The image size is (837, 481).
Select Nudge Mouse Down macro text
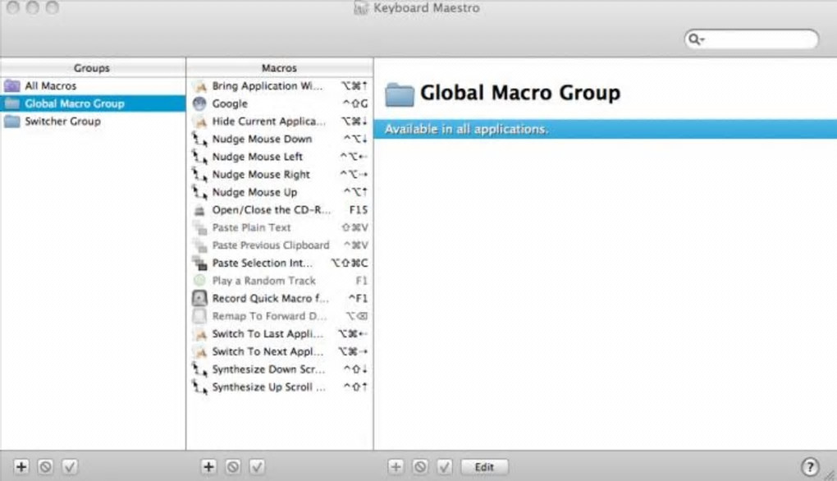(x=262, y=139)
